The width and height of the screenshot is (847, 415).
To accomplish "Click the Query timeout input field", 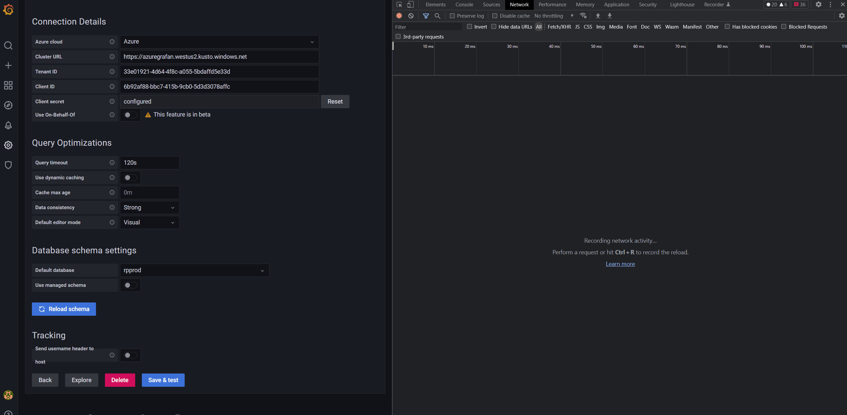I will click(149, 163).
